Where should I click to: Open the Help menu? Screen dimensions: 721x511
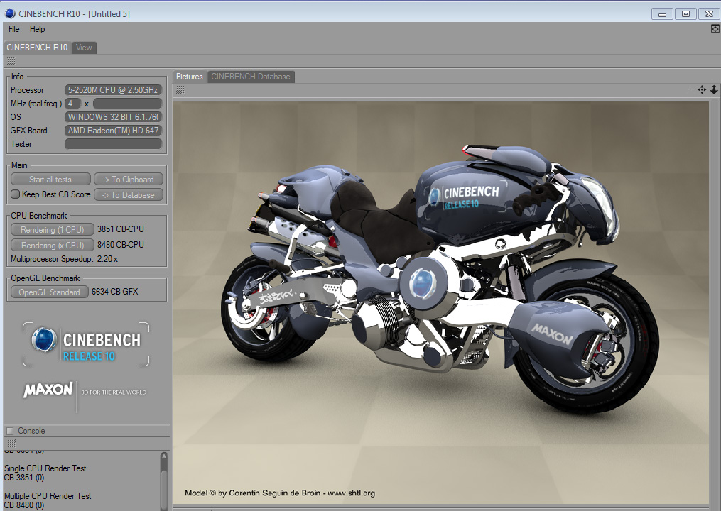[x=38, y=29]
